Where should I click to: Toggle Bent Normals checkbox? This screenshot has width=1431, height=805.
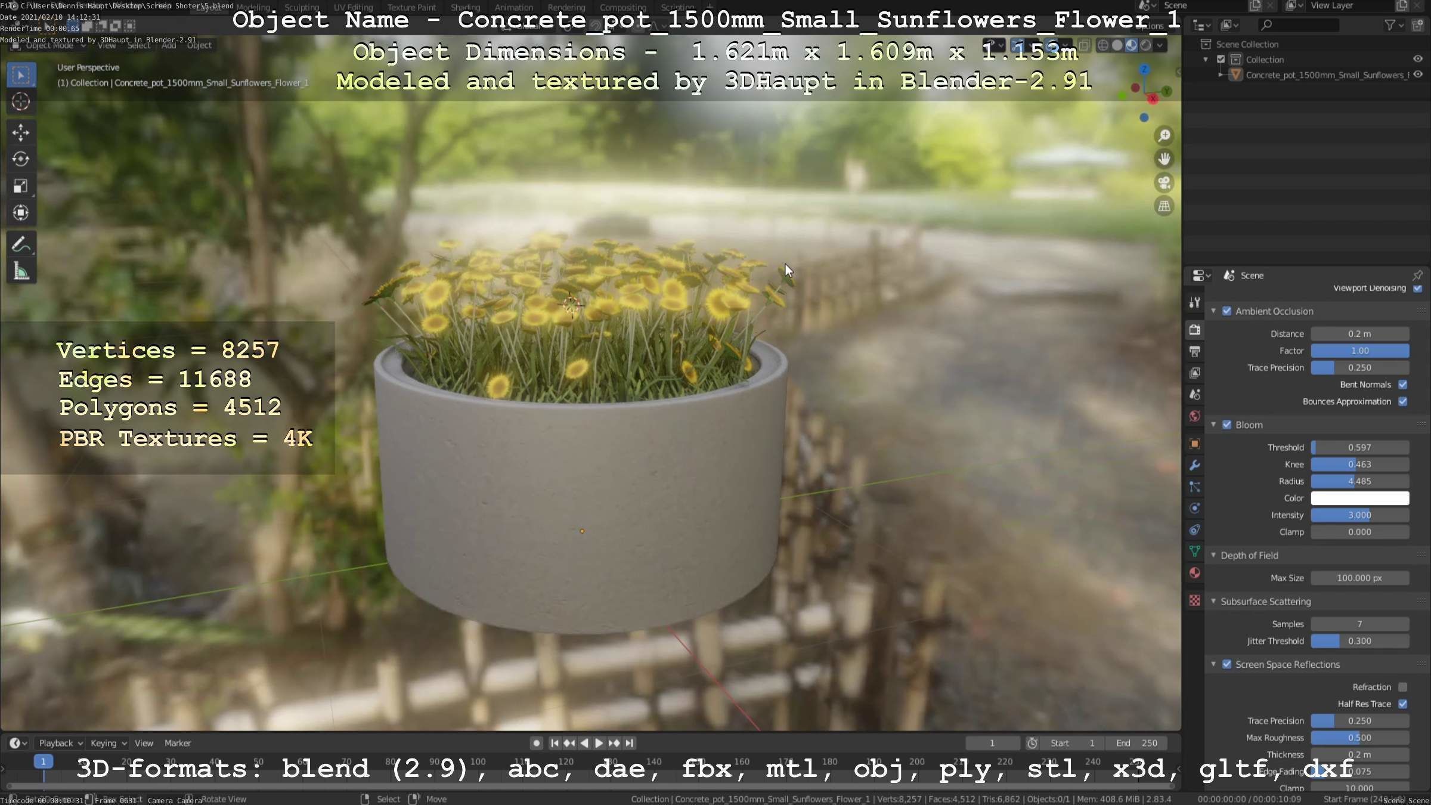pos(1403,385)
